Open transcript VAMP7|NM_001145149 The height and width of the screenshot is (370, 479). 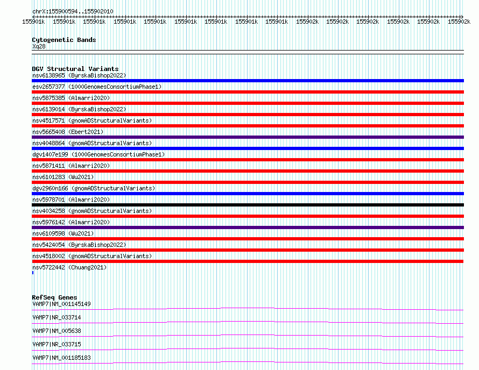click(61, 304)
